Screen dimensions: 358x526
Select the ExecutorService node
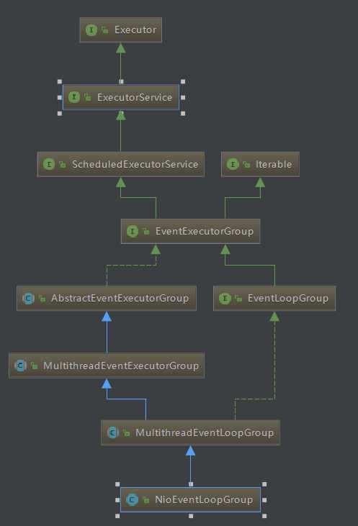pyautogui.click(x=121, y=97)
